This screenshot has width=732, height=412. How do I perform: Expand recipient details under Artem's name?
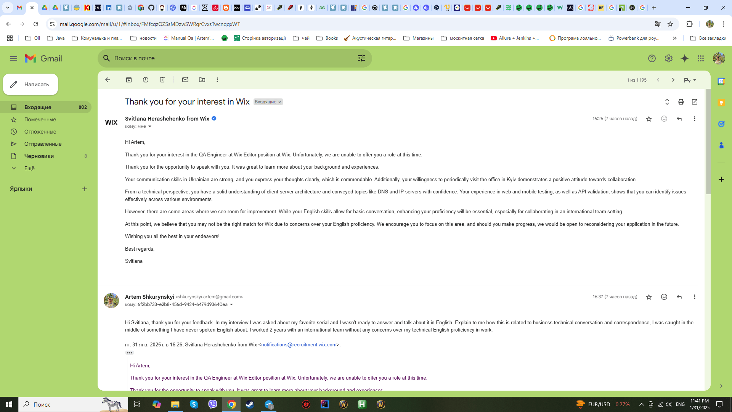231,305
